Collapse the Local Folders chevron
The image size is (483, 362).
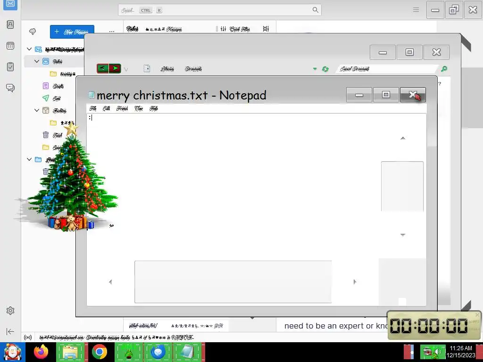[x=29, y=159]
